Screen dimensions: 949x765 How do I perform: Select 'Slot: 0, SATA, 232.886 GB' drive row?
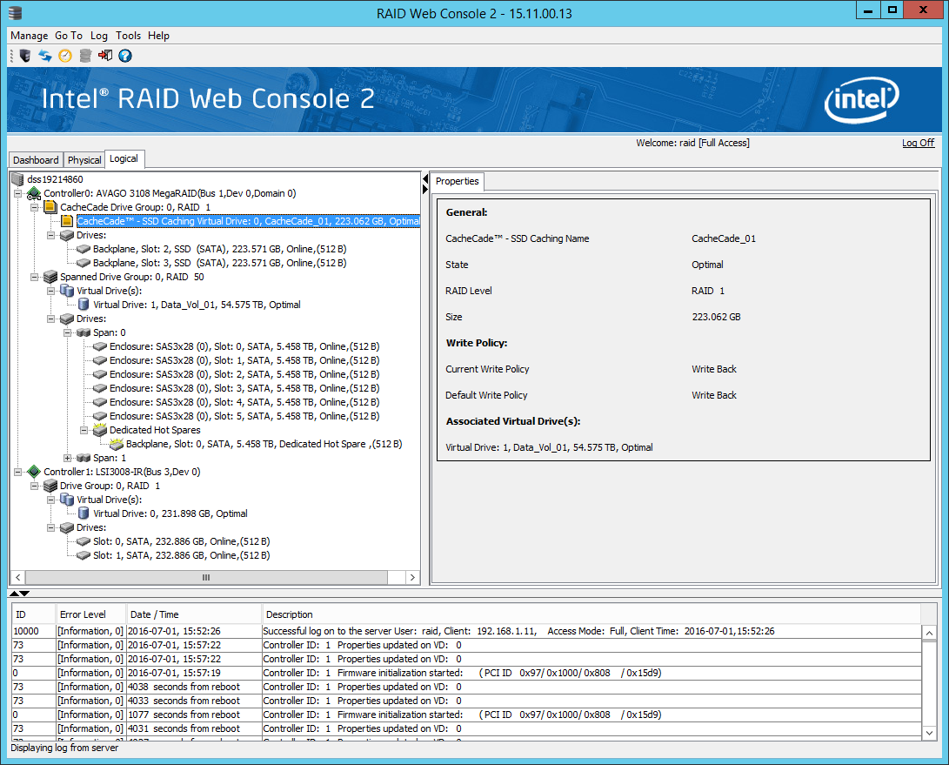click(x=182, y=541)
